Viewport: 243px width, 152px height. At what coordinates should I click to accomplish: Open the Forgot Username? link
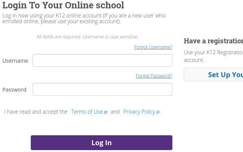153,47
